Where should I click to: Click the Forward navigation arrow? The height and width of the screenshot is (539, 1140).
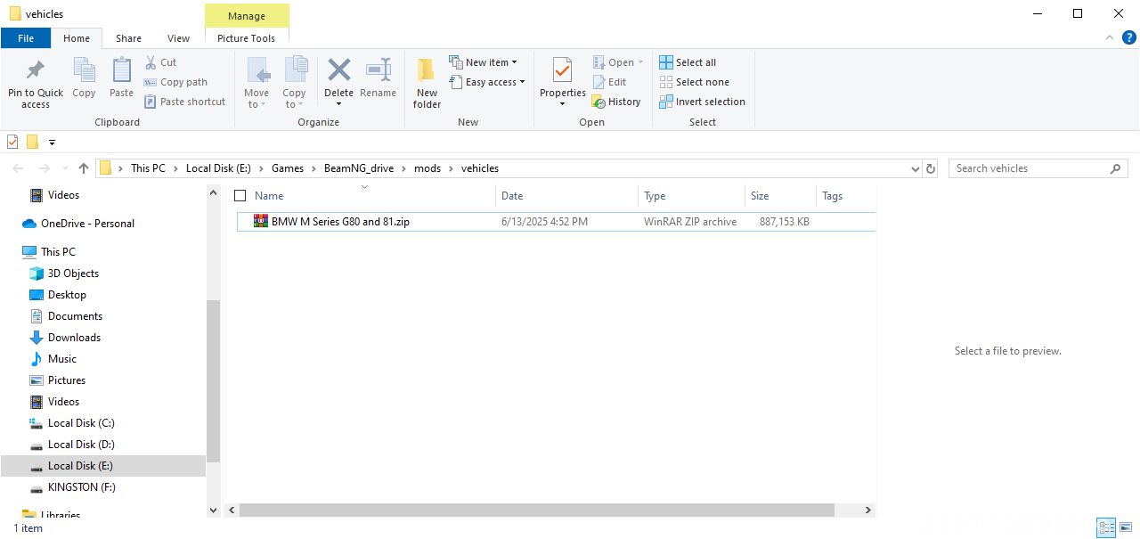pos(44,168)
